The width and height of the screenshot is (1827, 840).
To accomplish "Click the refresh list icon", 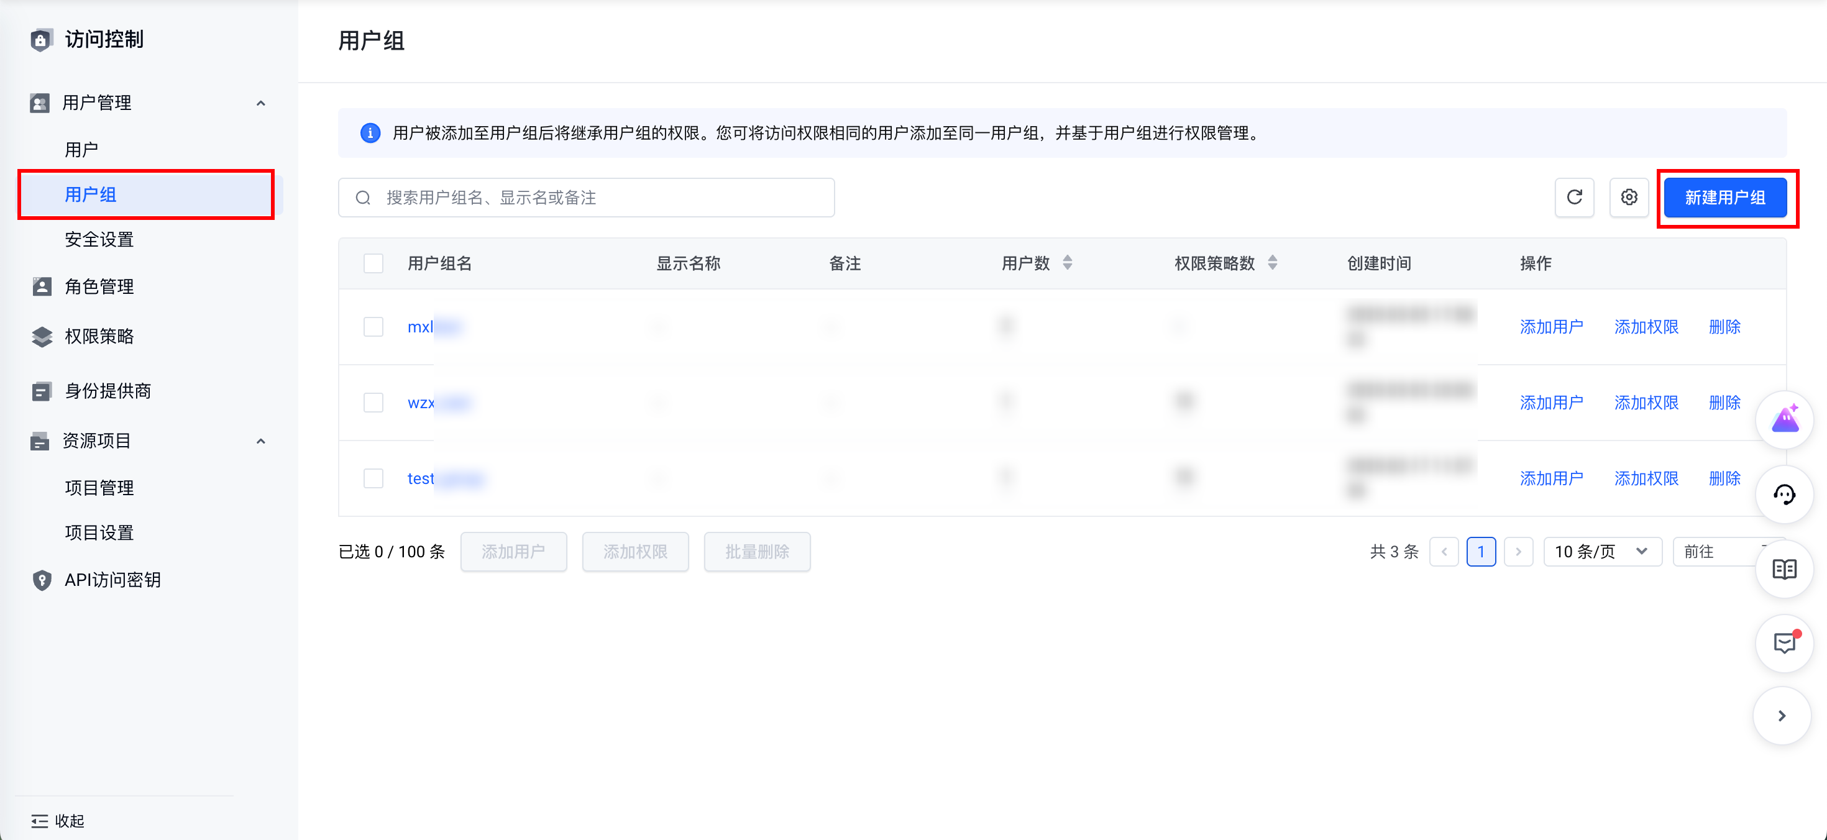I will [1574, 197].
